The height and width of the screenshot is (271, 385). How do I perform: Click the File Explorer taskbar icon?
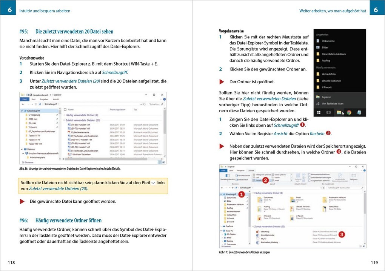click(339, 113)
